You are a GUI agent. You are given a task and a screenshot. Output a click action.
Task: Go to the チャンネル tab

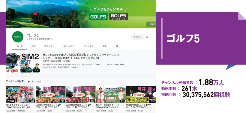tap(88, 46)
